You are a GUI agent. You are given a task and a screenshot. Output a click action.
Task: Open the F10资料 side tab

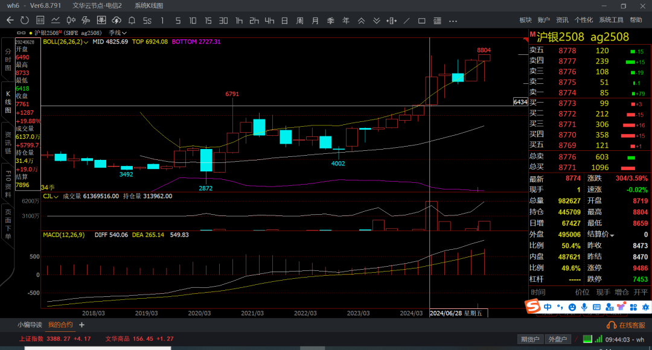7,183
